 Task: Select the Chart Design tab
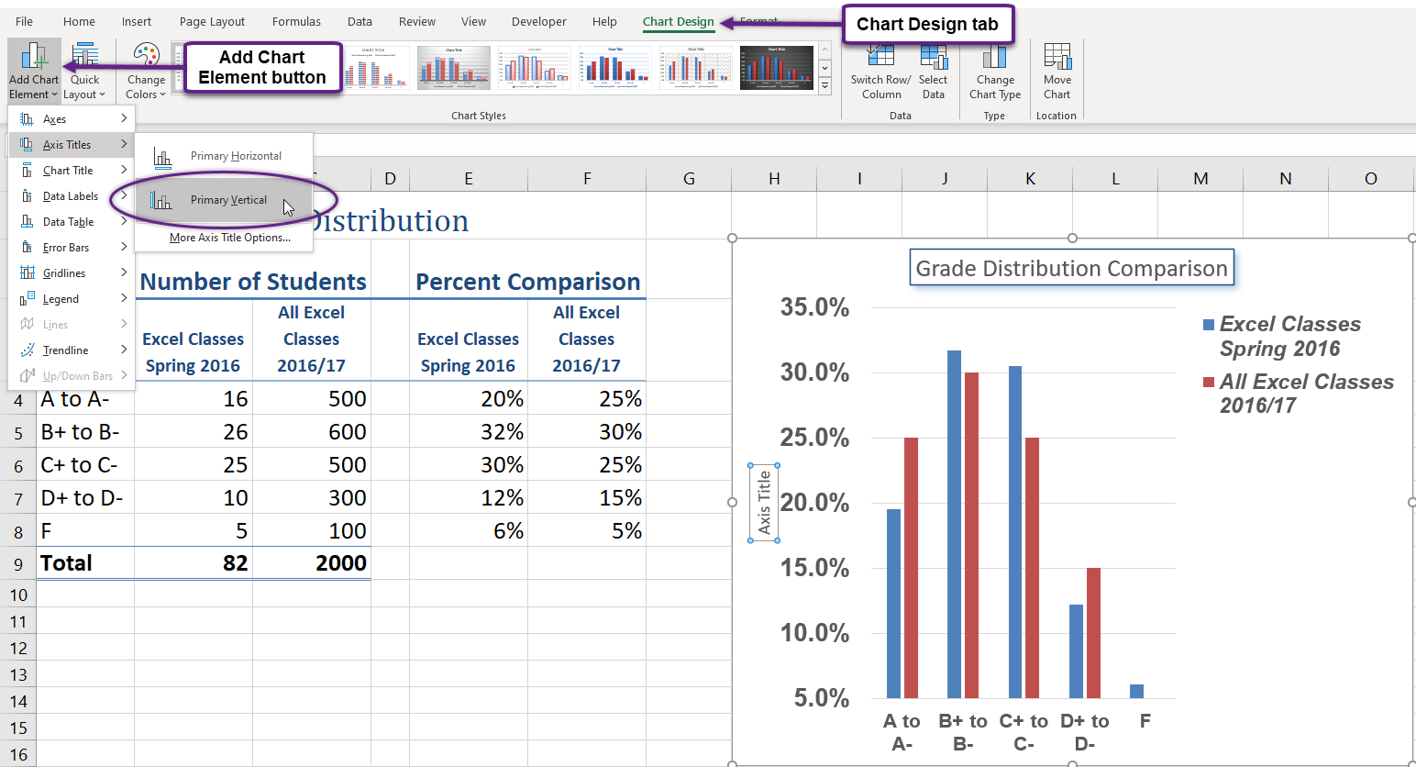pos(678,21)
